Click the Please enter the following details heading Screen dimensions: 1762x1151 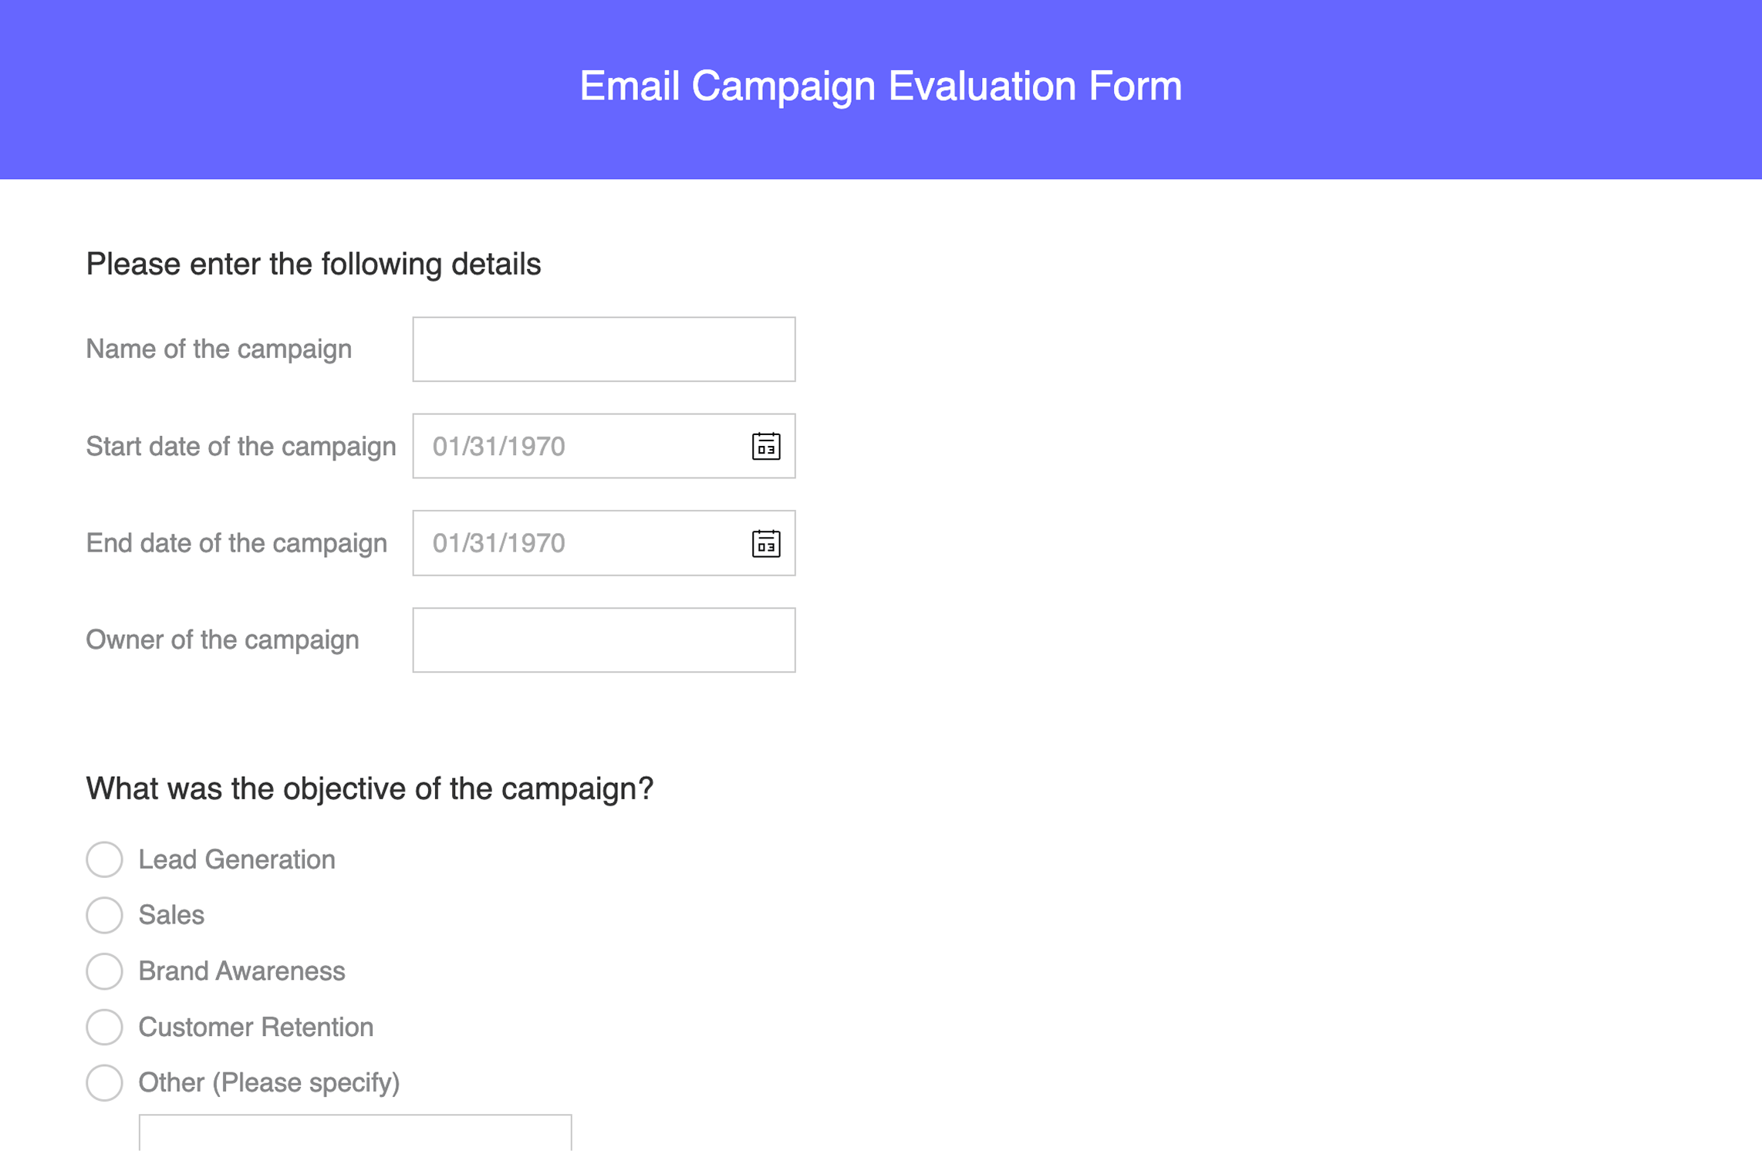coord(314,263)
